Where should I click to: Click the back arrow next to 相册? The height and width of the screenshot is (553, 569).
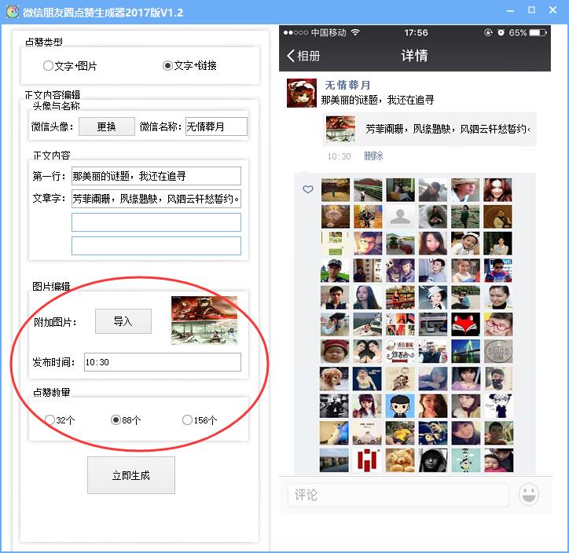tap(291, 56)
